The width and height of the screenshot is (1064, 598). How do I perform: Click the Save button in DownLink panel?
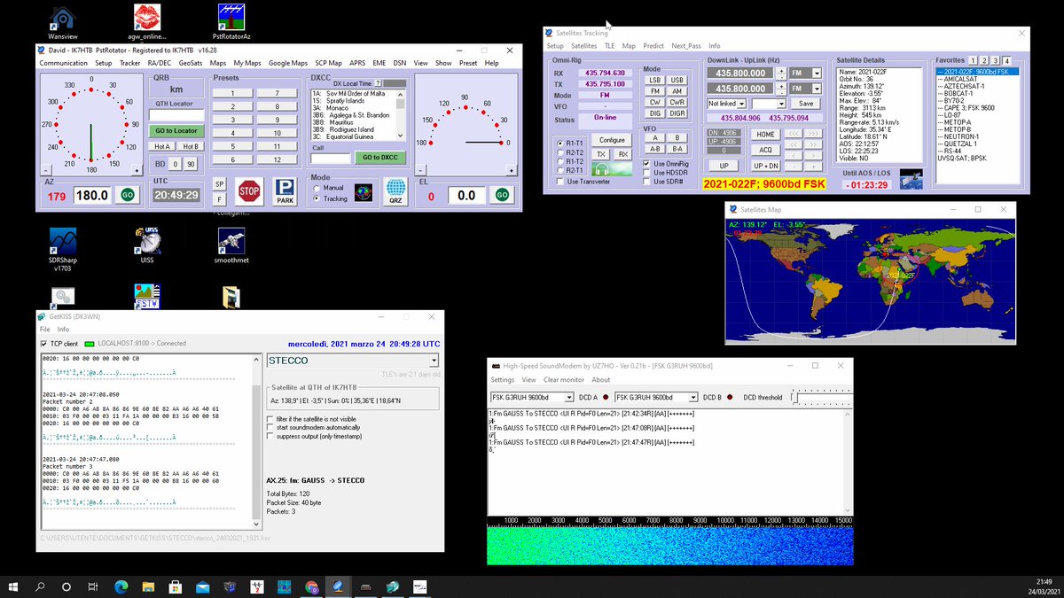click(x=807, y=104)
